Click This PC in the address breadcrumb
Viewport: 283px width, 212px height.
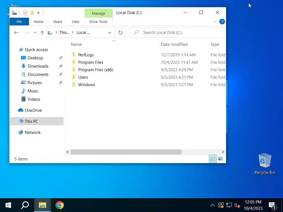pos(64,33)
